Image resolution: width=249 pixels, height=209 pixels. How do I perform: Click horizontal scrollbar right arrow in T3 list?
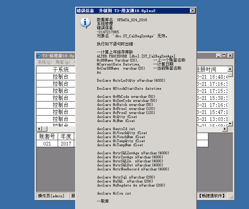click(x=225, y=129)
